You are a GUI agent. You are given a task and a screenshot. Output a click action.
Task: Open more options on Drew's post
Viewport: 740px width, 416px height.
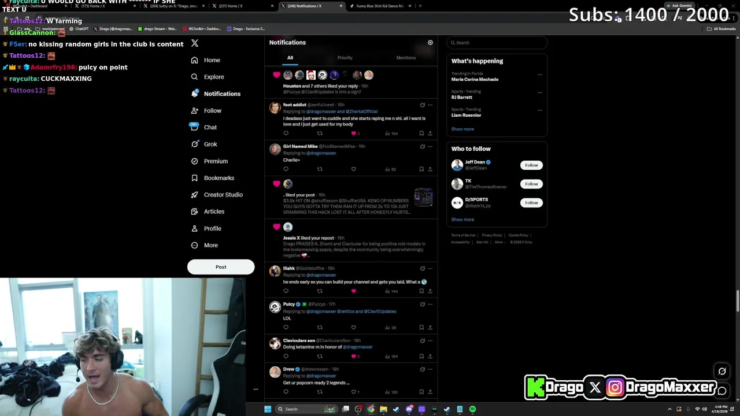pyautogui.click(x=430, y=369)
